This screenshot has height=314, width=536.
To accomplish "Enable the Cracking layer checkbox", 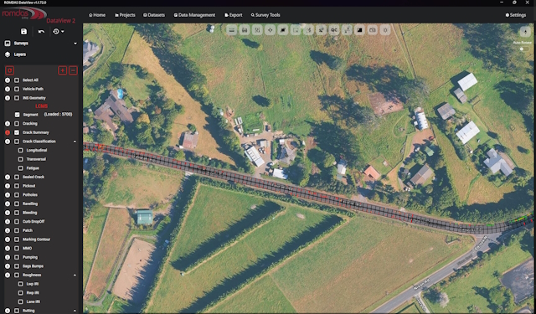I will coord(17,123).
